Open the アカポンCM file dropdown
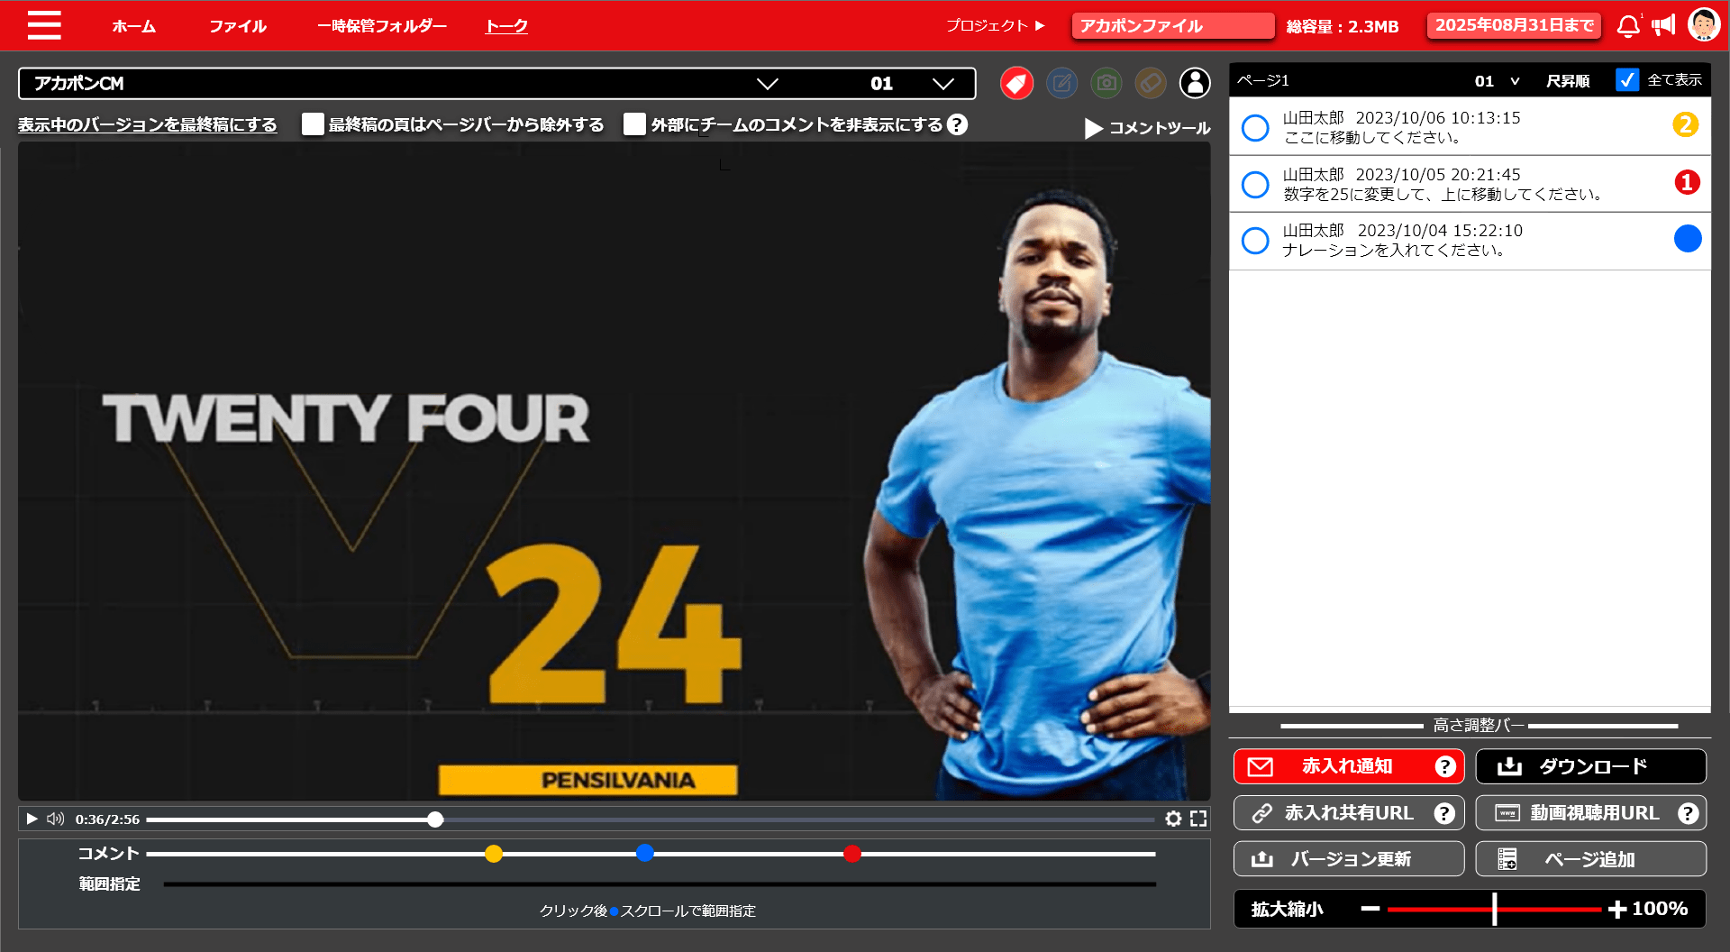The image size is (1730, 952). [767, 84]
